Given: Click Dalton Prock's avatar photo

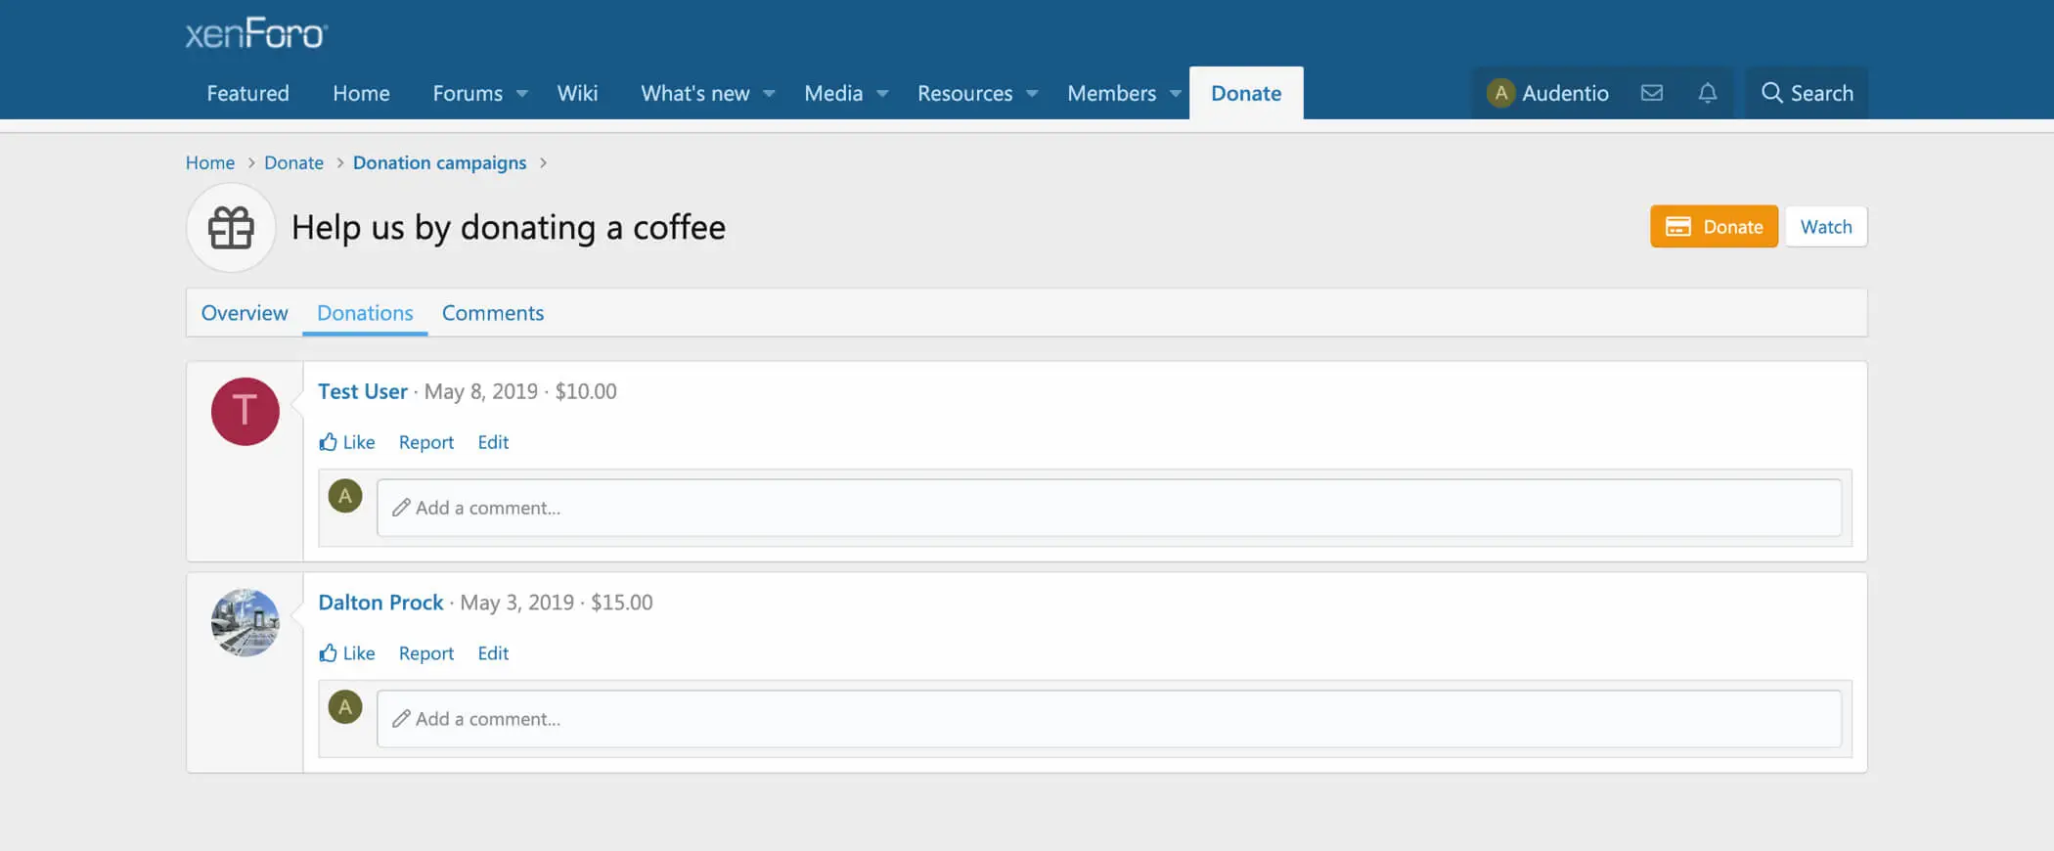Looking at the screenshot, I should pyautogui.click(x=245, y=622).
